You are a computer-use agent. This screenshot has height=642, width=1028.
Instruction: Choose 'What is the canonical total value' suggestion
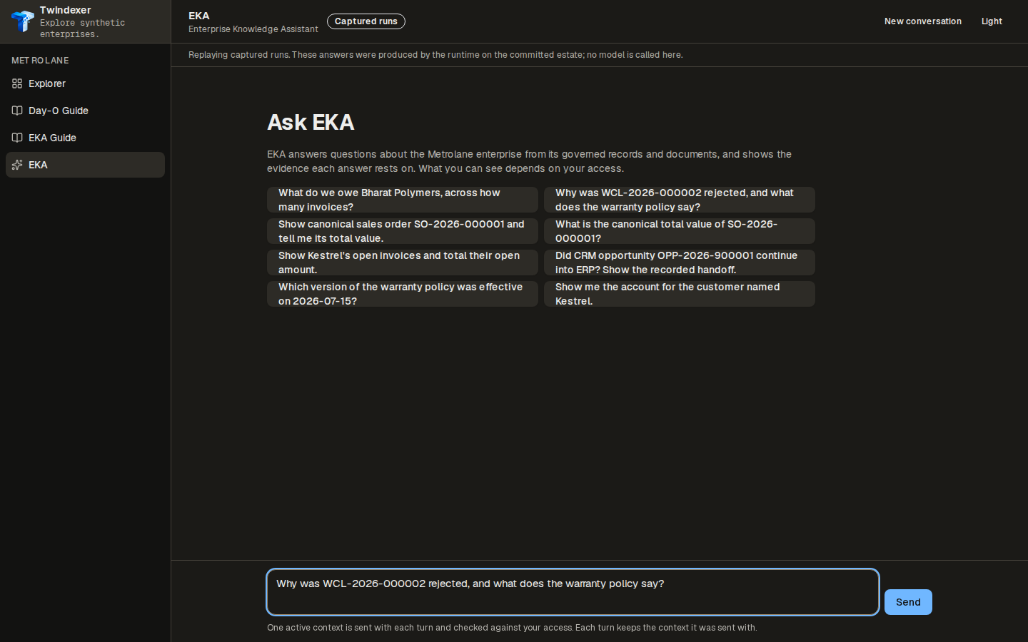click(x=680, y=231)
